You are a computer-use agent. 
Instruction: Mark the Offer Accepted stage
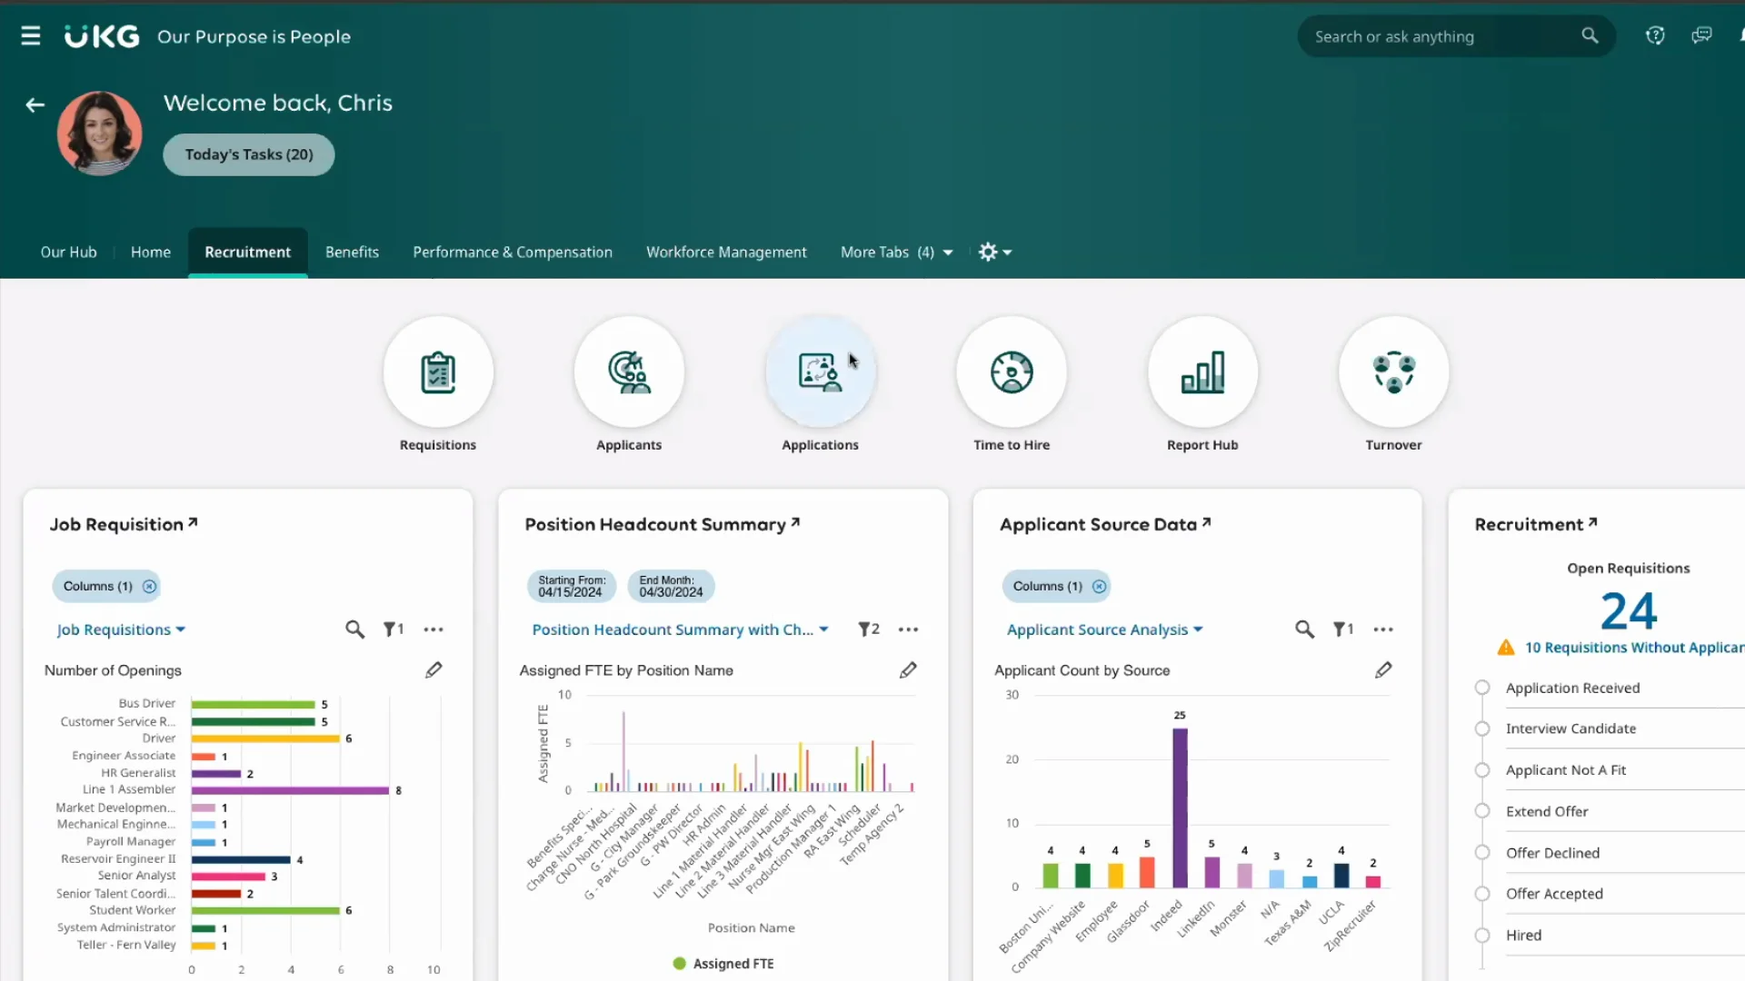coord(1482,894)
